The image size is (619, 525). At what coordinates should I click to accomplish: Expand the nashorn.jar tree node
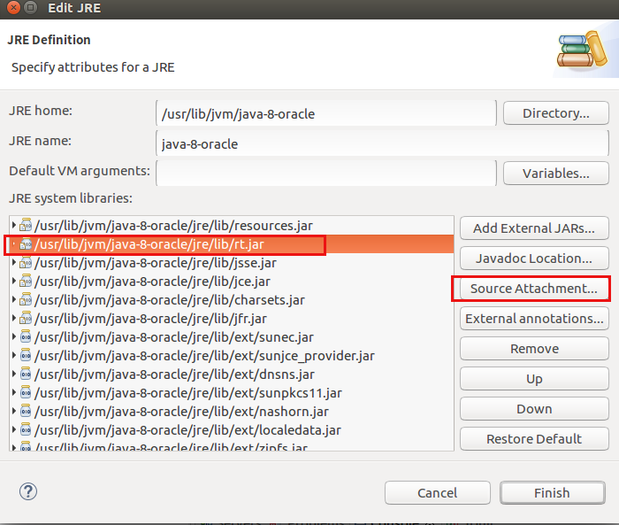[14, 411]
